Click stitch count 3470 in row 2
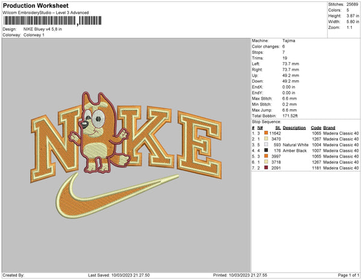362x280 pixels. [x=276, y=139]
